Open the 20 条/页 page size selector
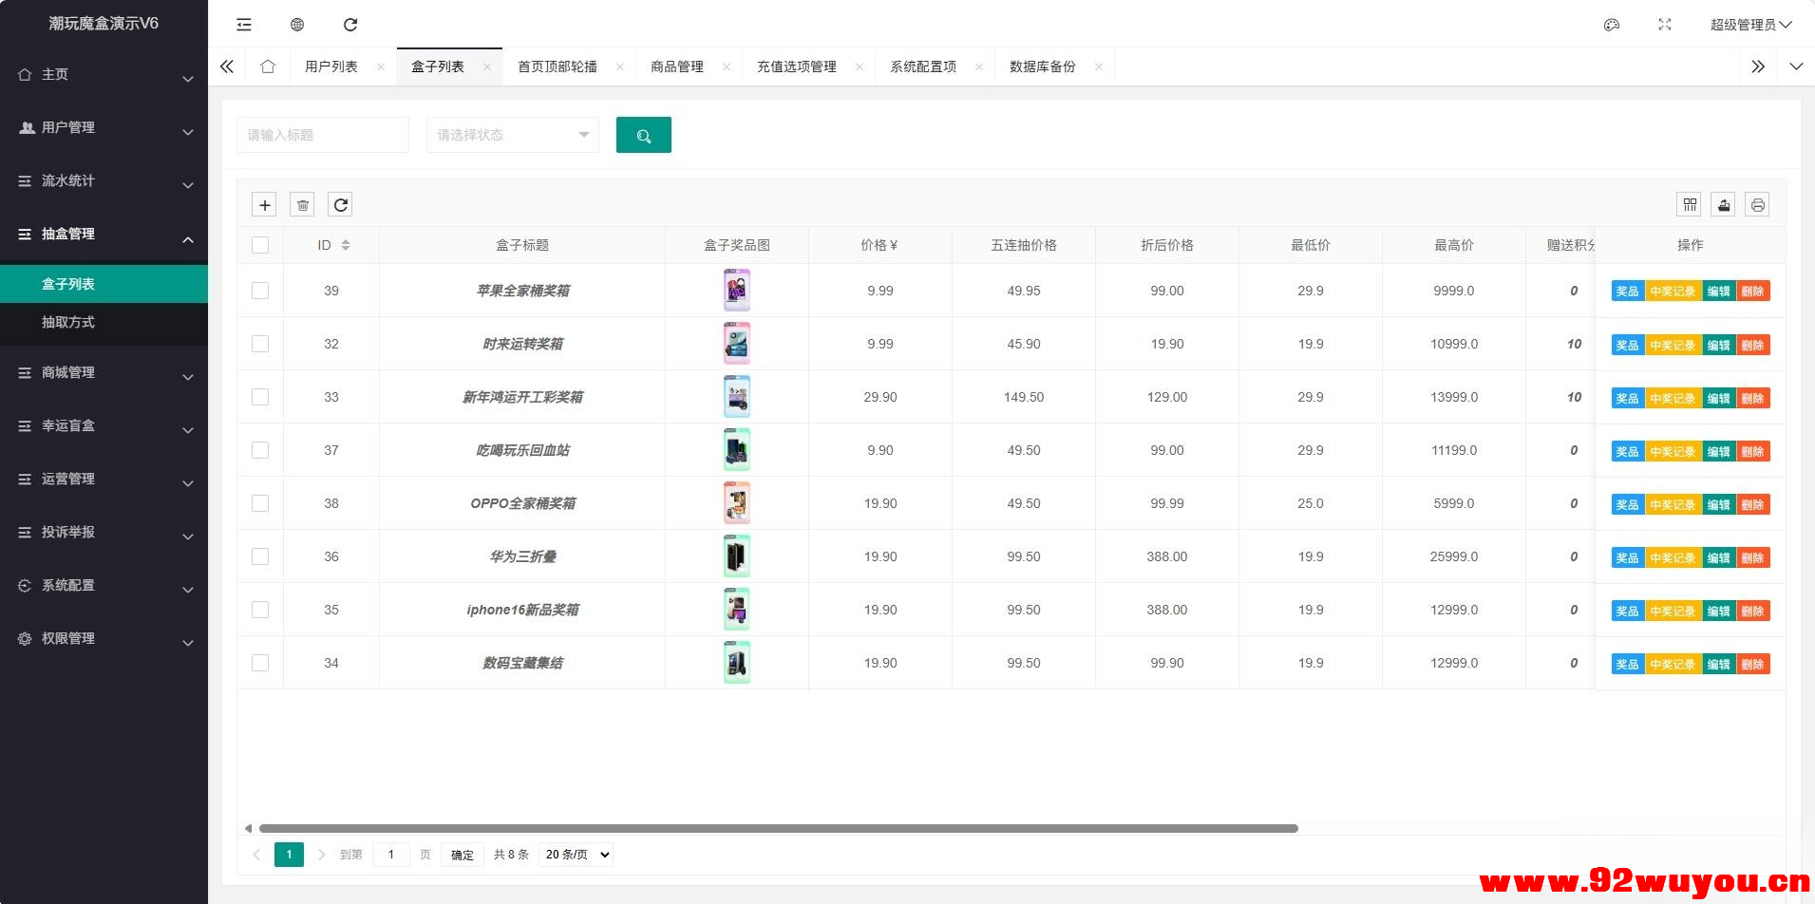This screenshot has width=1815, height=904. coord(575,854)
